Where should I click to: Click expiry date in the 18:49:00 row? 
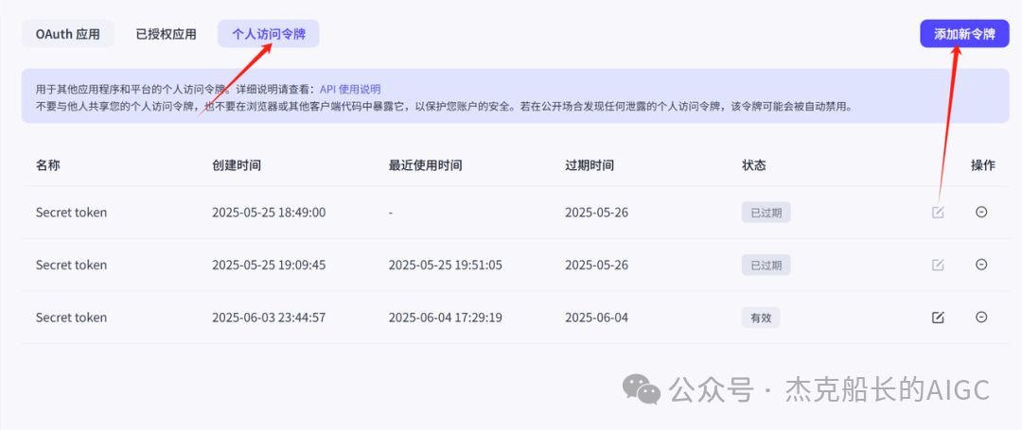coord(596,212)
